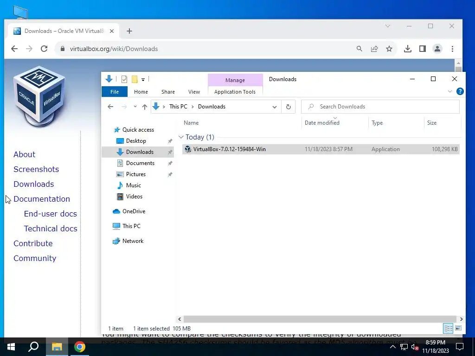Click Chrome's forward arrow
This screenshot has height=356, width=475.
tap(29, 49)
